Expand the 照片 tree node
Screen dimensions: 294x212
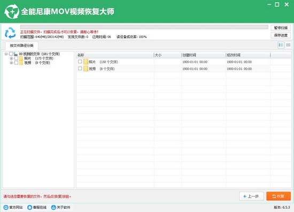[11, 59]
